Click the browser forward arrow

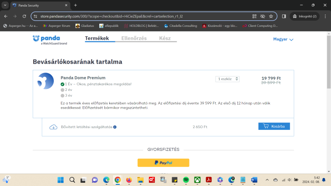tap(15, 16)
